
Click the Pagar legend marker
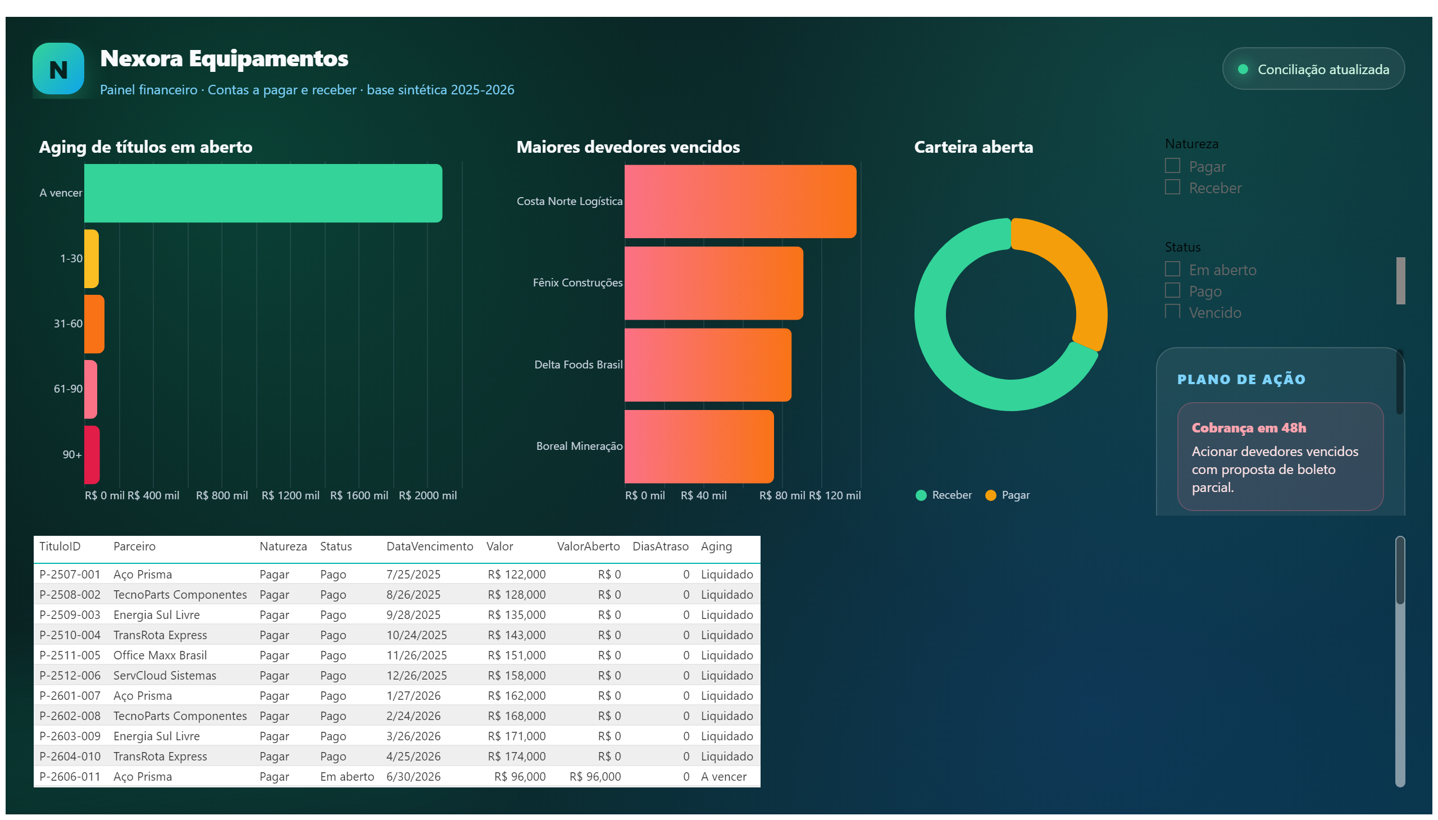pos(991,495)
